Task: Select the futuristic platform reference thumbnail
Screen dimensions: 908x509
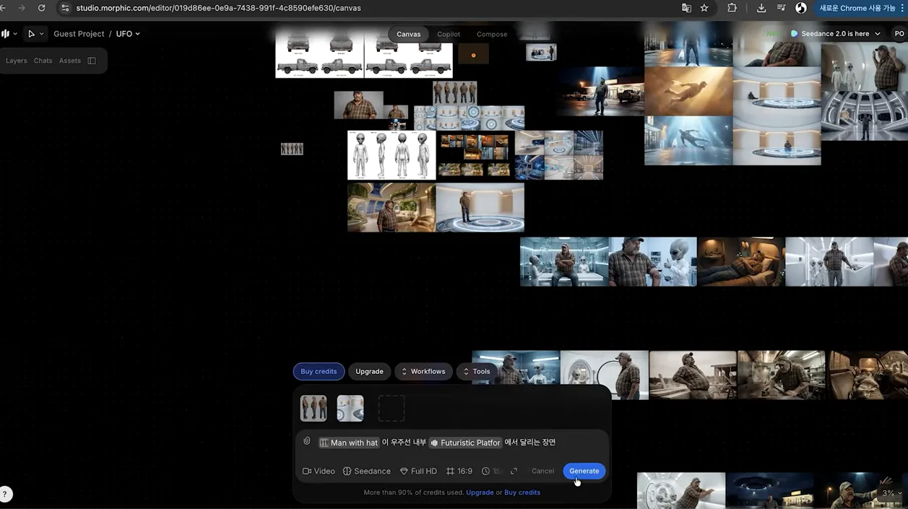Action: (x=350, y=409)
